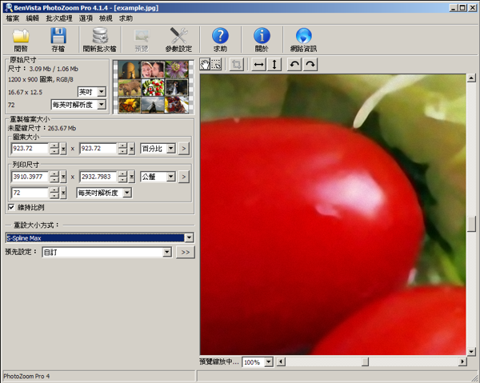Click preview scroll up arrow

pos(471,78)
